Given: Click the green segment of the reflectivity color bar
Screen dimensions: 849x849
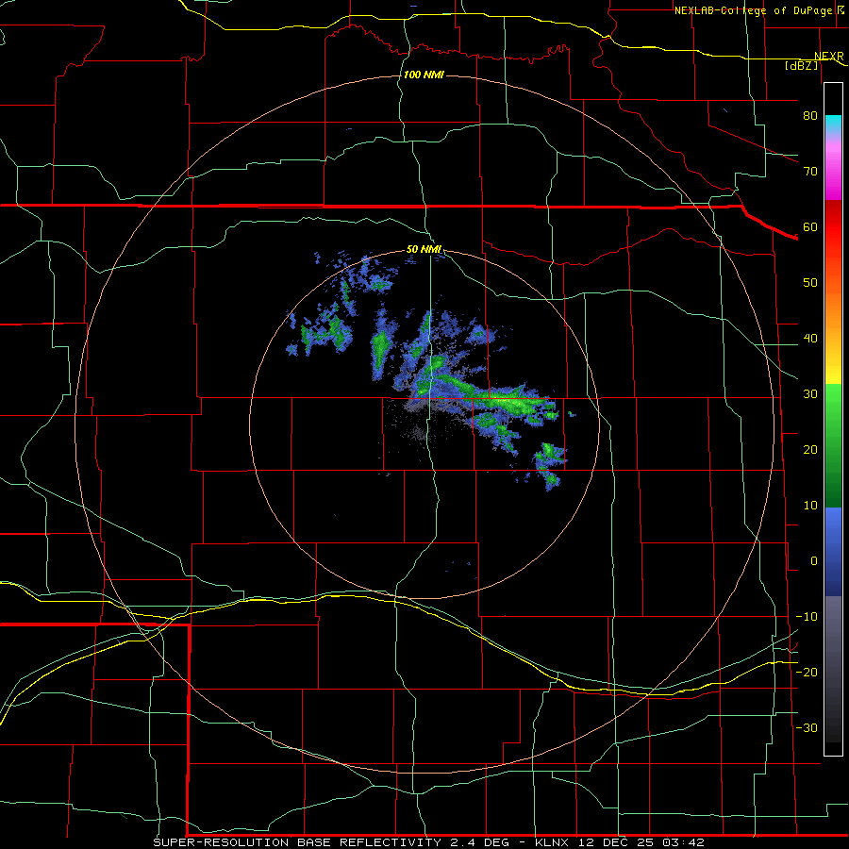Looking at the screenshot, I should pos(833,447).
